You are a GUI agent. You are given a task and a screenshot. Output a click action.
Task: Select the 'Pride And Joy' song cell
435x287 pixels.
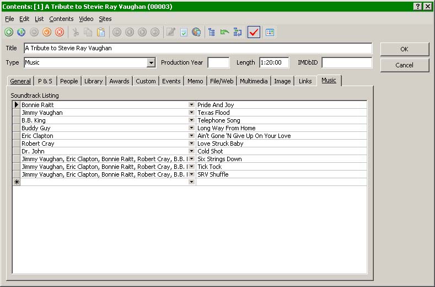coord(281,105)
